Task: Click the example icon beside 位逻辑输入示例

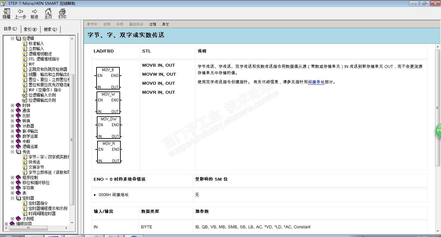Action: (25, 95)
